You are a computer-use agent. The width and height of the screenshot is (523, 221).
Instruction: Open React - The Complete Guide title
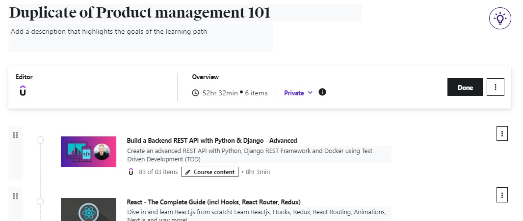(213, 202)
